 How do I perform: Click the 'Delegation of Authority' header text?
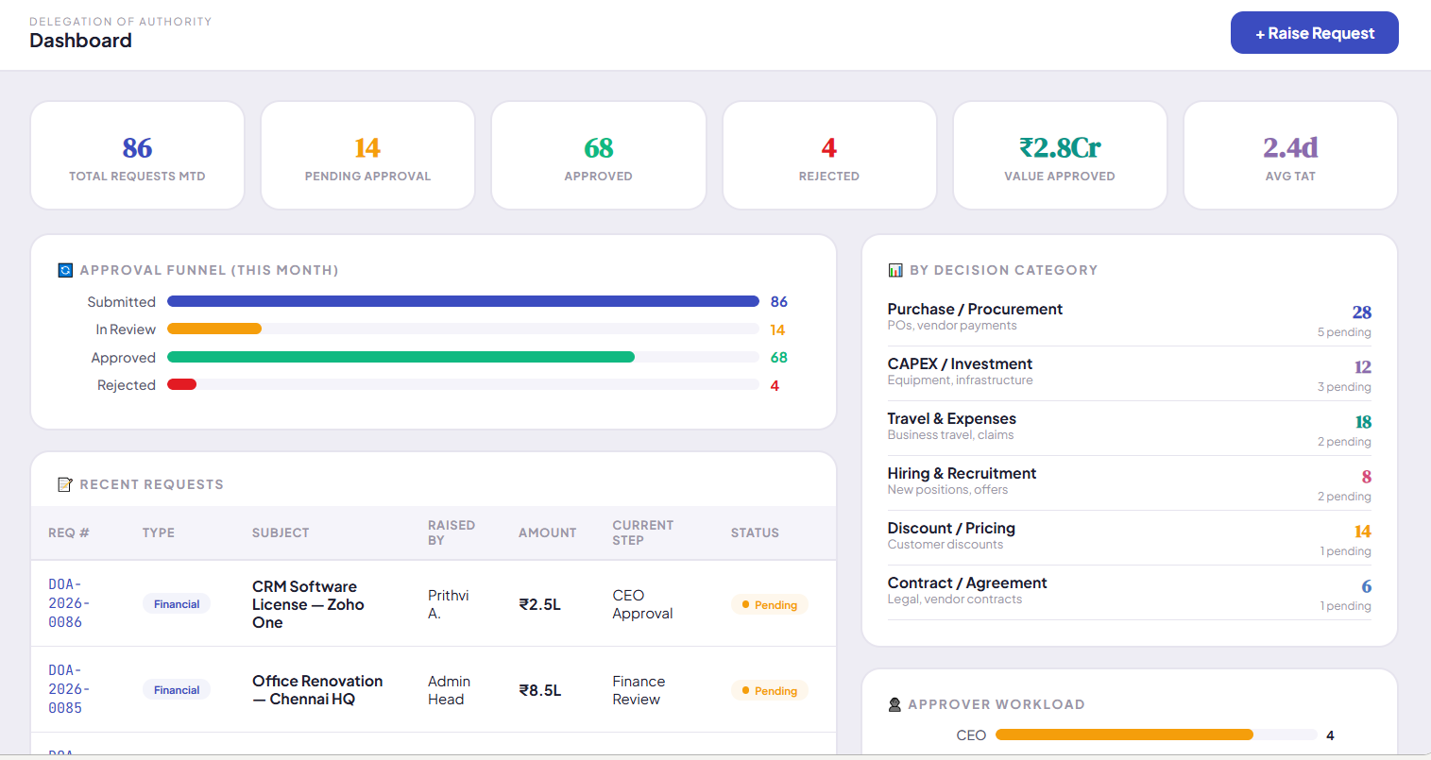[x=121, y=21]
